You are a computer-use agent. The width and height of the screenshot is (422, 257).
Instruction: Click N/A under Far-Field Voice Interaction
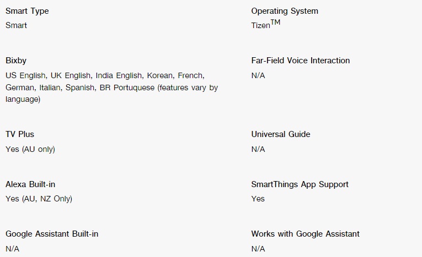click(x=258, y=75)
